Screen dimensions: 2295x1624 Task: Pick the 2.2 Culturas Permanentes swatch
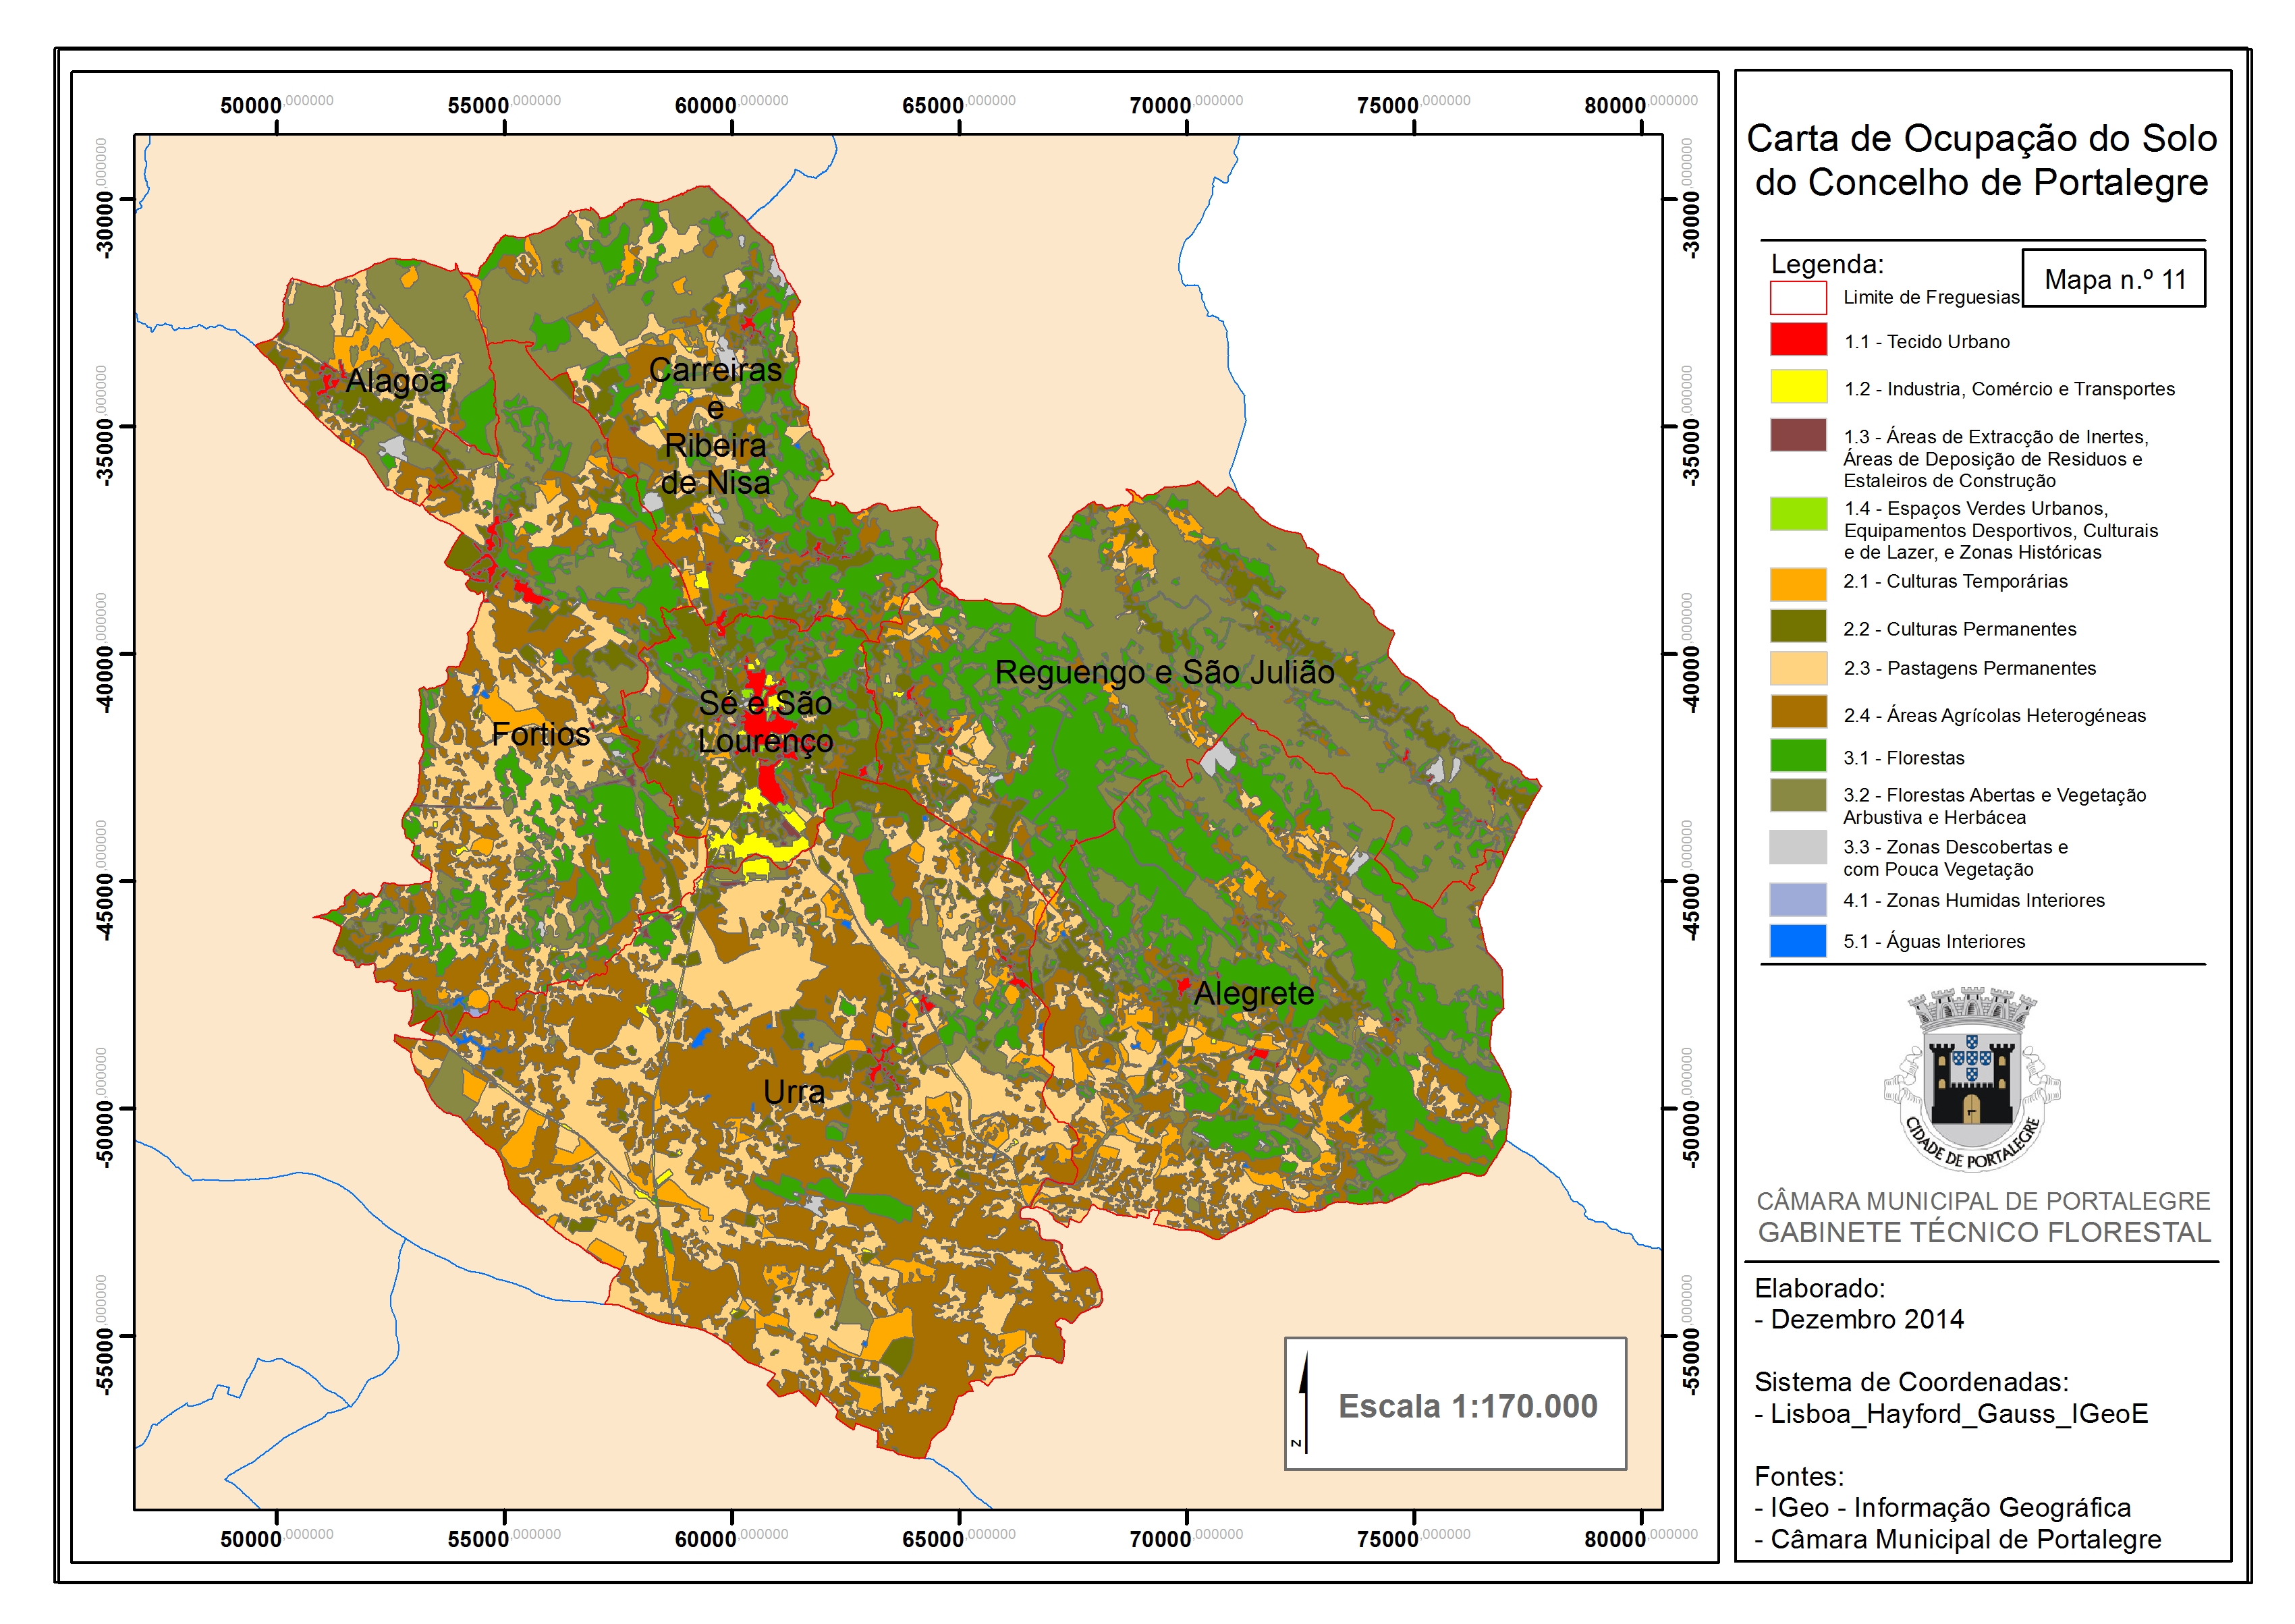1798,626
